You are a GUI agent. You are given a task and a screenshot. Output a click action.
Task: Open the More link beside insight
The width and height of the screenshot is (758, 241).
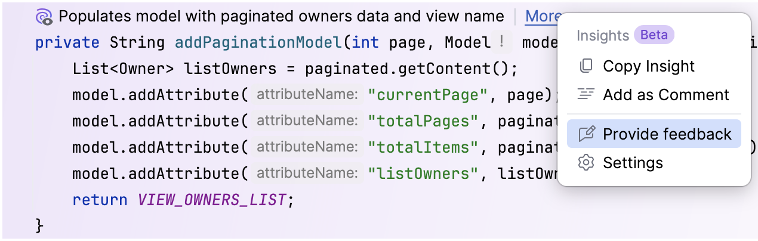coord(543,17)
